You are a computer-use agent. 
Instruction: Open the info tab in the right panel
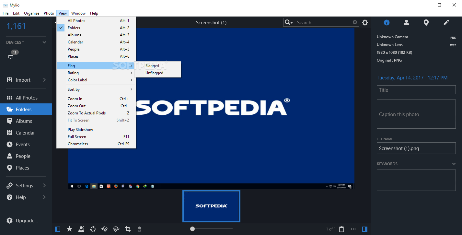387,23
